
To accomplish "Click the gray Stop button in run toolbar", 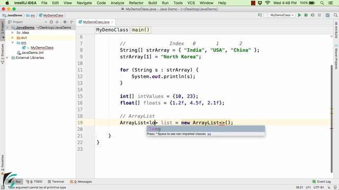I will [319, 15].
